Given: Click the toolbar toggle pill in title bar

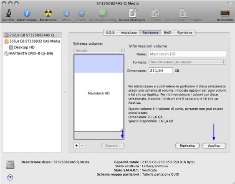Looking at the screenshot, I should coord(230,3).
